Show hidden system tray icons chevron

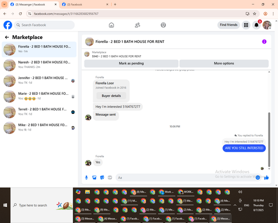click(235, 205)
